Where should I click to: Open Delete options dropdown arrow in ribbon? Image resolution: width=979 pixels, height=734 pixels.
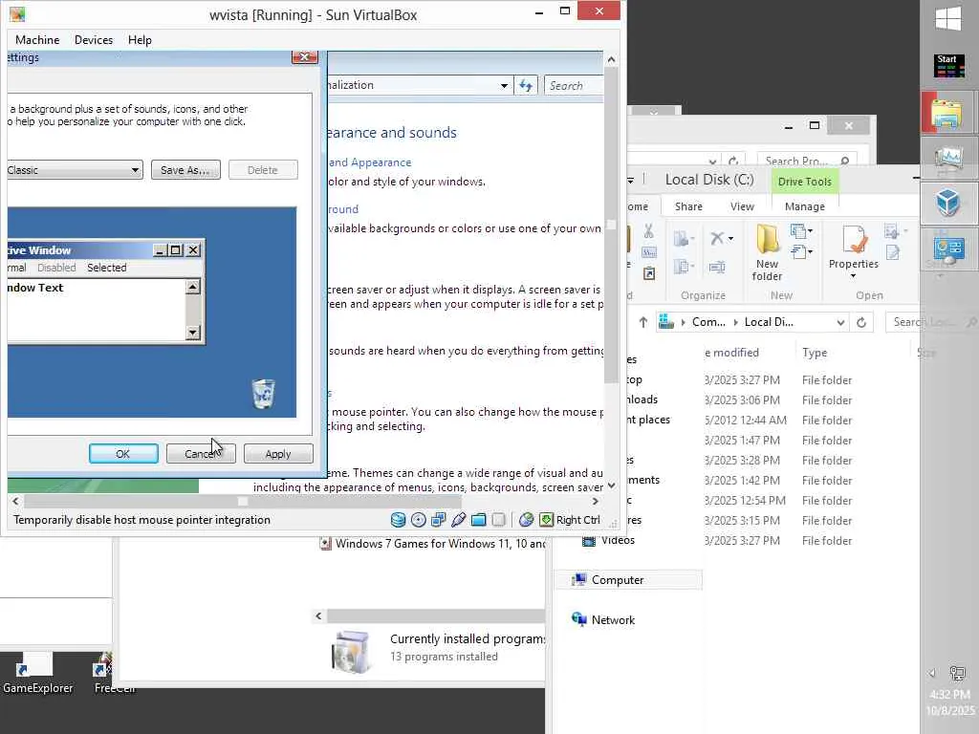(730, 238)
